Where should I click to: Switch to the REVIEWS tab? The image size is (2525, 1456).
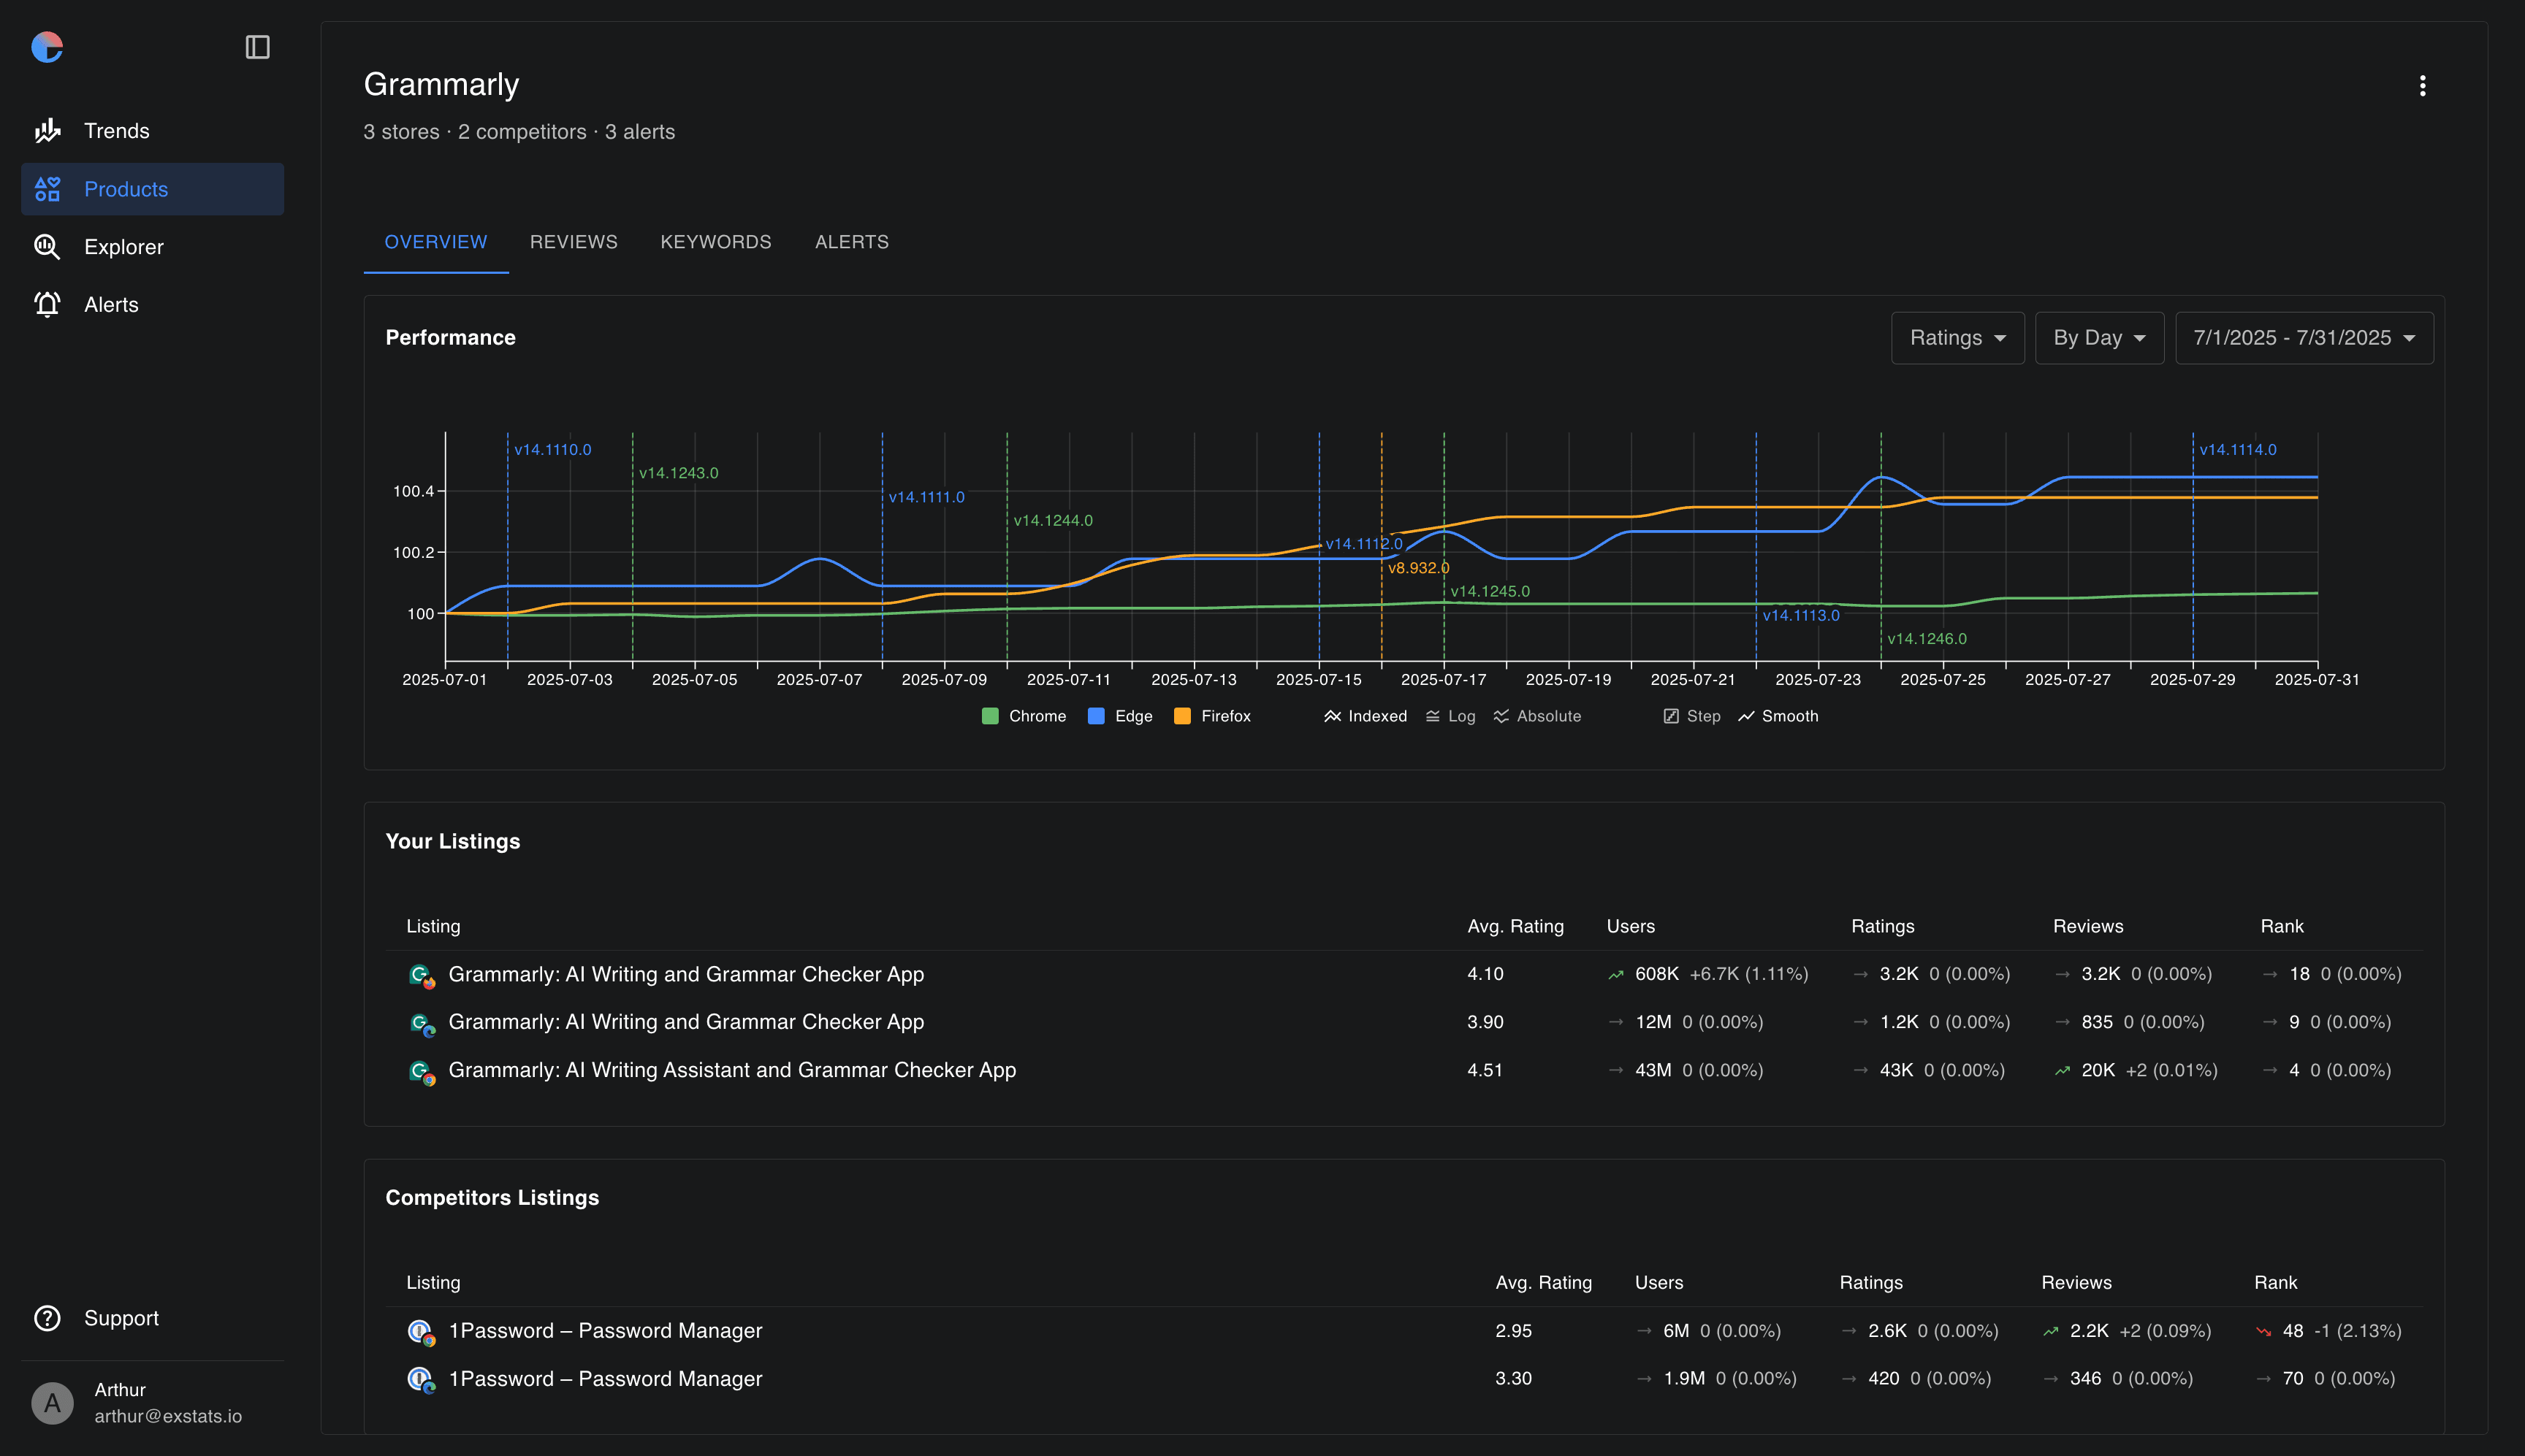574,242
